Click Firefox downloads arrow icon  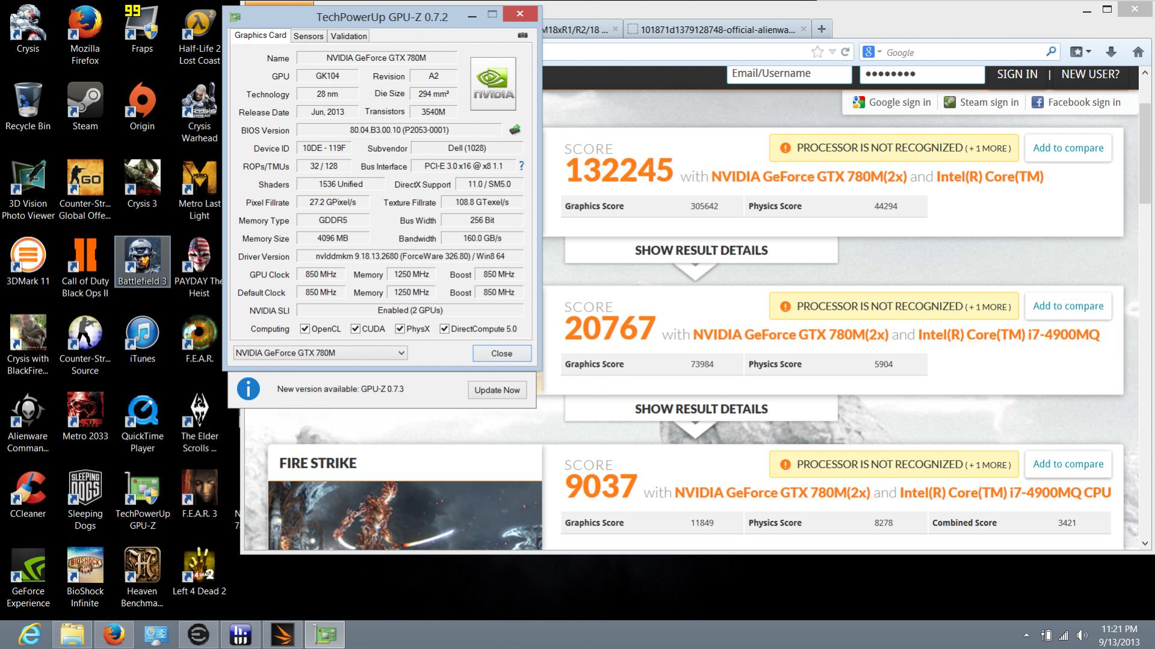pyautogui.click(x=1110, y=52)
